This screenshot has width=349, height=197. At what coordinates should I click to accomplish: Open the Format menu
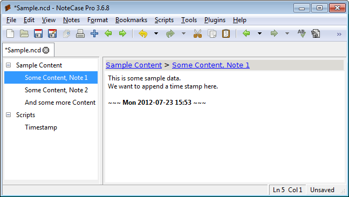point(98,20)
